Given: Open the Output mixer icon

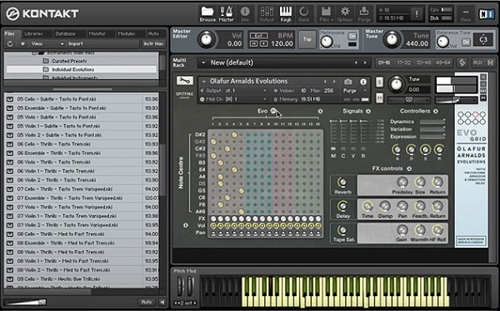Looking at the screenshot, I should point(267,14).
